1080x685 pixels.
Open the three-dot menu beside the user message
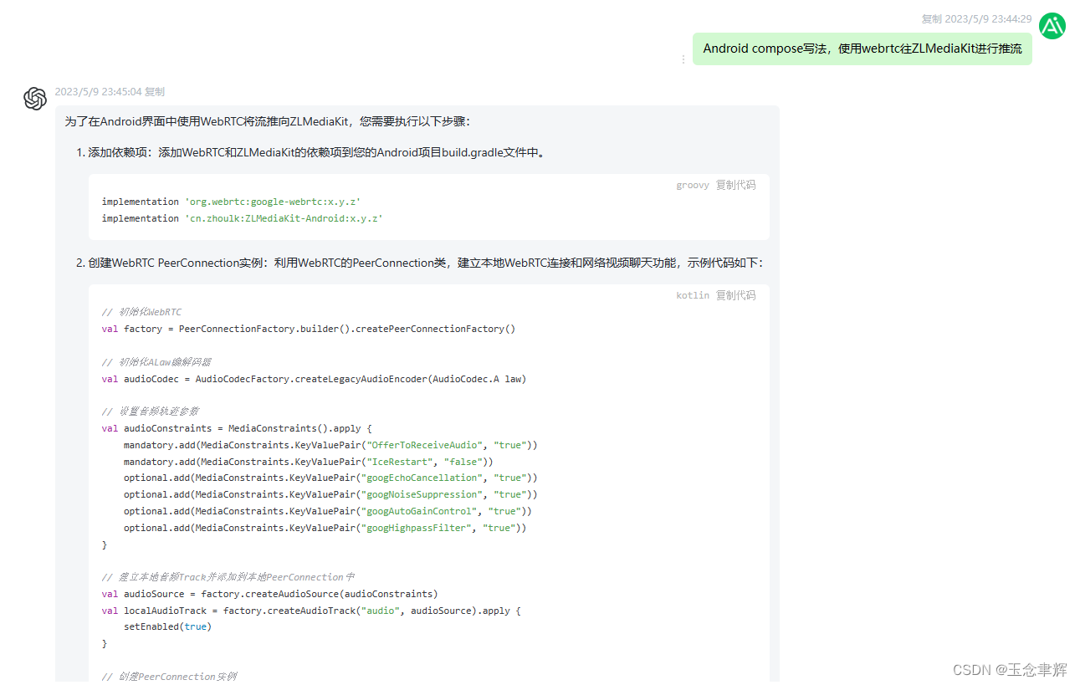tap(683, 59)
